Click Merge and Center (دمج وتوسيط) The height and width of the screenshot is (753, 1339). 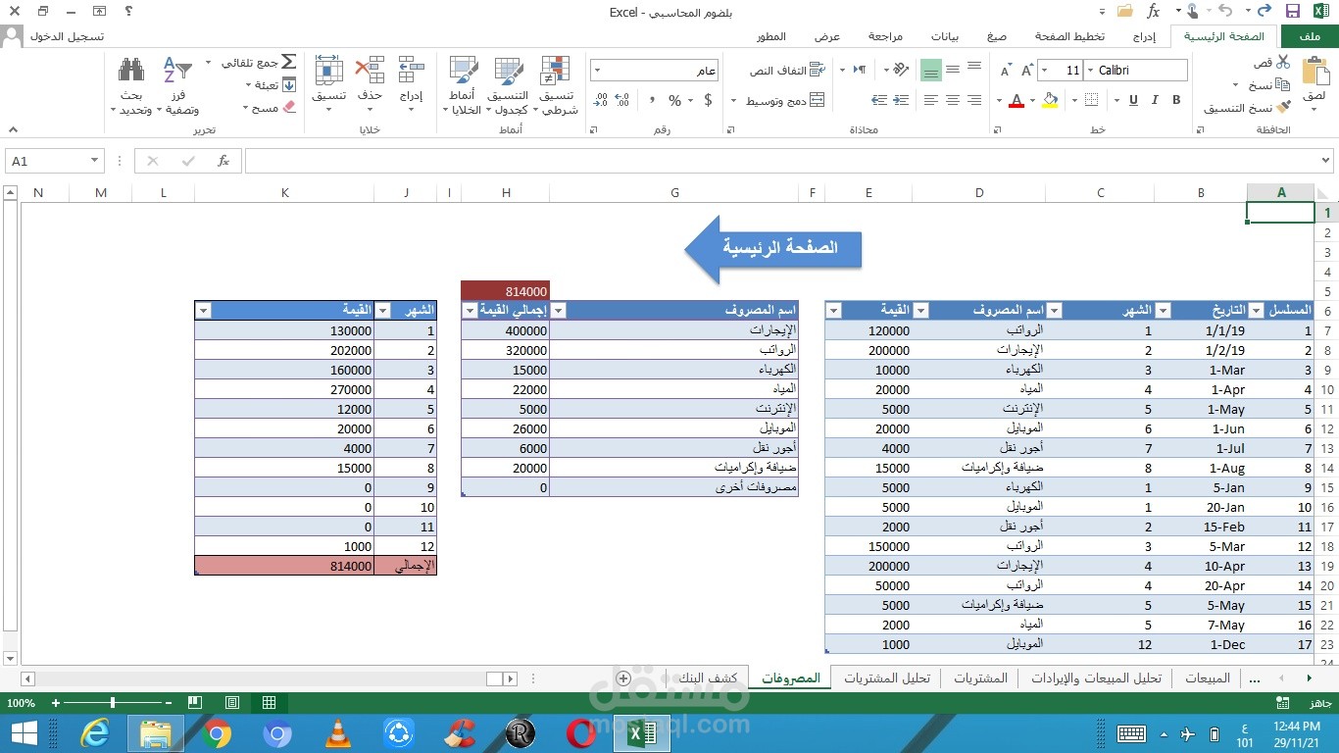(x=784, y=100)
